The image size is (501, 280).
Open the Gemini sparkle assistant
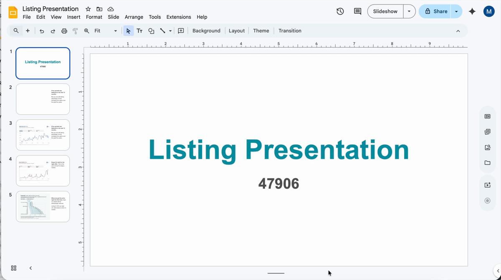472,11
